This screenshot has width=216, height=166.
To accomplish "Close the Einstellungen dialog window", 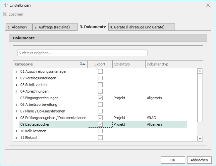I will 208,5.
